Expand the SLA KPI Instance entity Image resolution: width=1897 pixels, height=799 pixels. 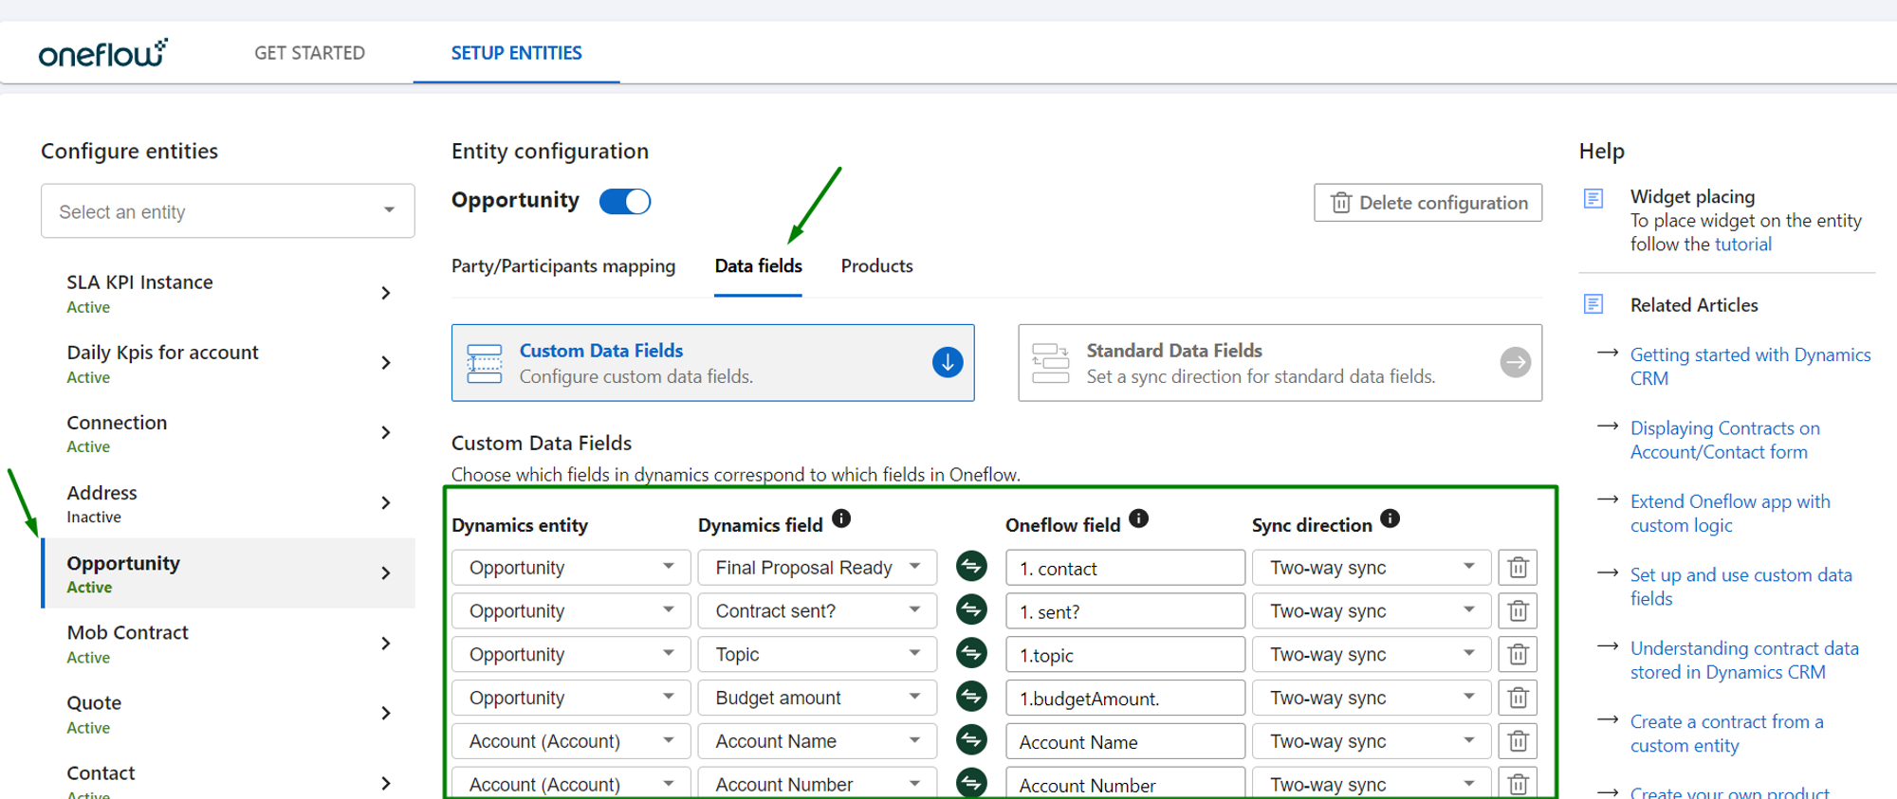tap(386, 293)
